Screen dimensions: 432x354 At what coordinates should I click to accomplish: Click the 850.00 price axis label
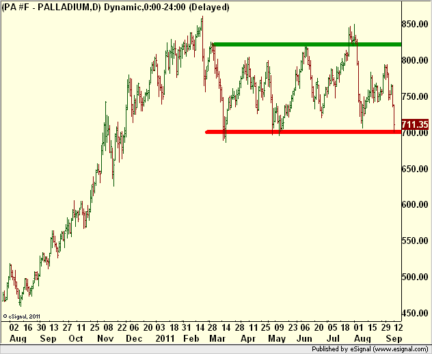pos(415,24)
